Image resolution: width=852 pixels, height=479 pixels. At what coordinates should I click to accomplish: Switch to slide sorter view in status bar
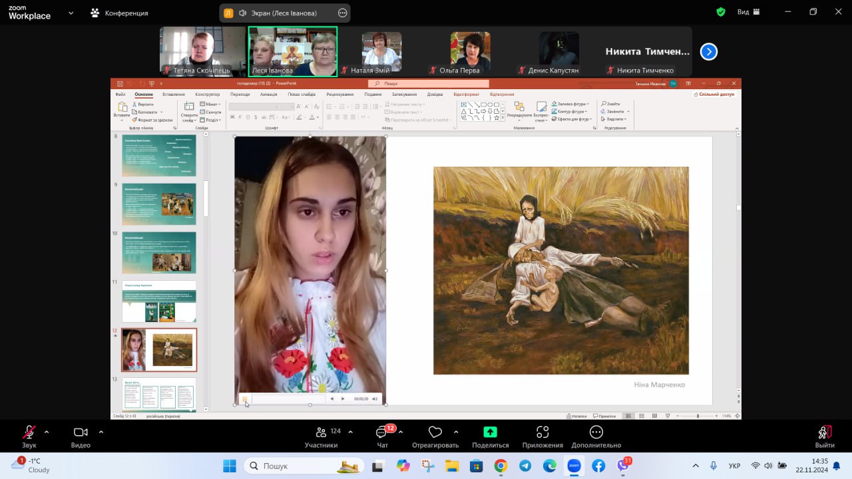coord(642,416)
